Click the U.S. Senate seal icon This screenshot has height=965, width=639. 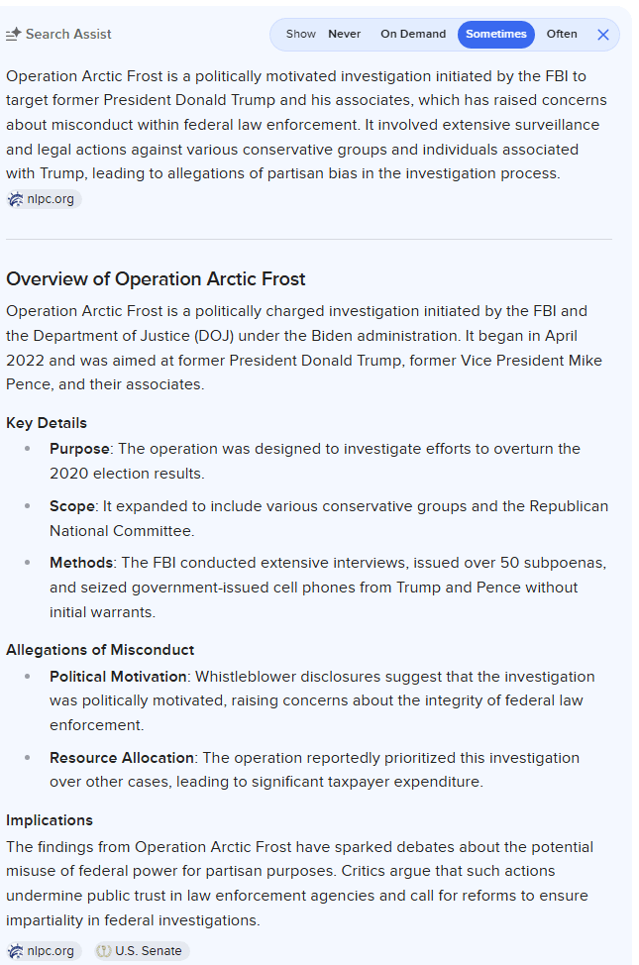[104, 951]
